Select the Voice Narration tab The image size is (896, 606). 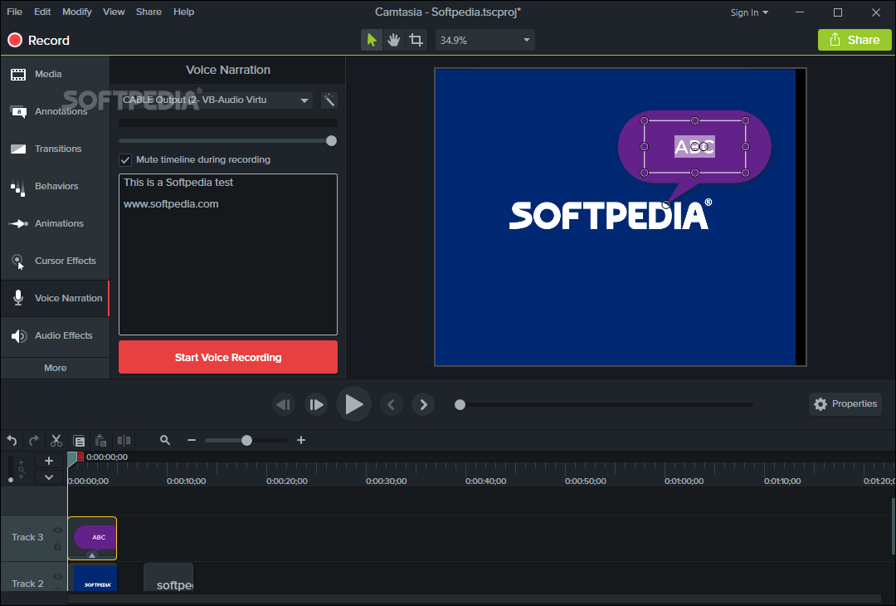[x=55, y=298]
